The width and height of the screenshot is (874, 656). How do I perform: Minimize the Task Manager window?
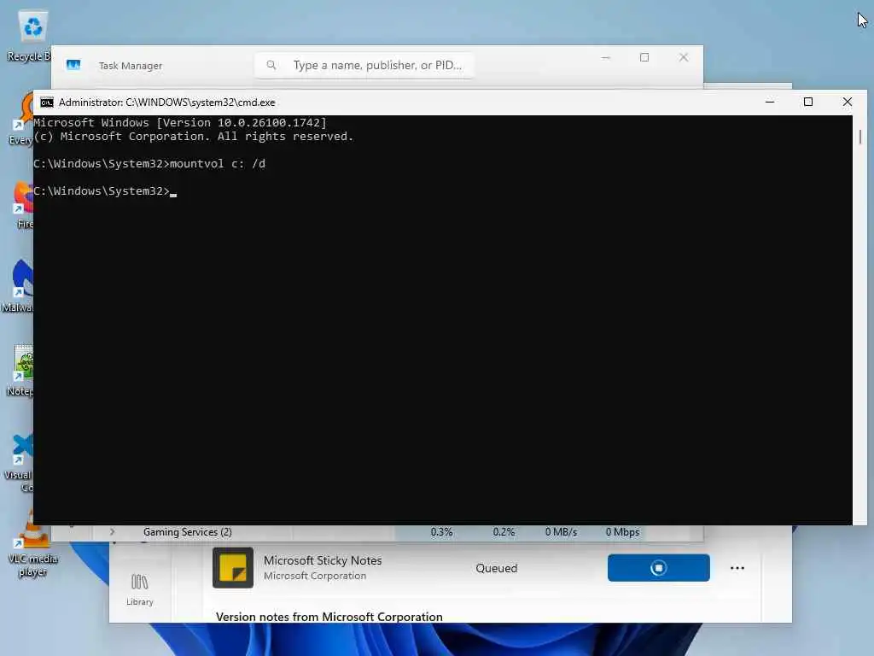click(x=606, y=57)
